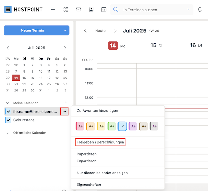This screenshot has width=208, height=191.
Task: Select day 14 Mo header
Action: click(x=117, y=45)
